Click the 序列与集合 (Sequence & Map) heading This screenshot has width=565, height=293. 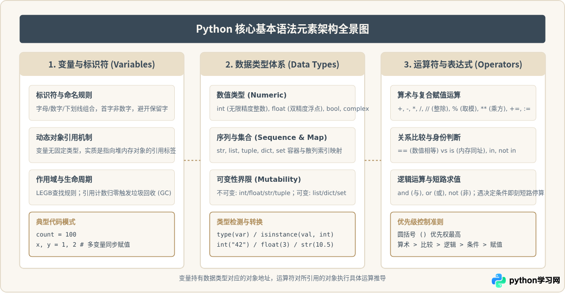(x=272, y=137)
